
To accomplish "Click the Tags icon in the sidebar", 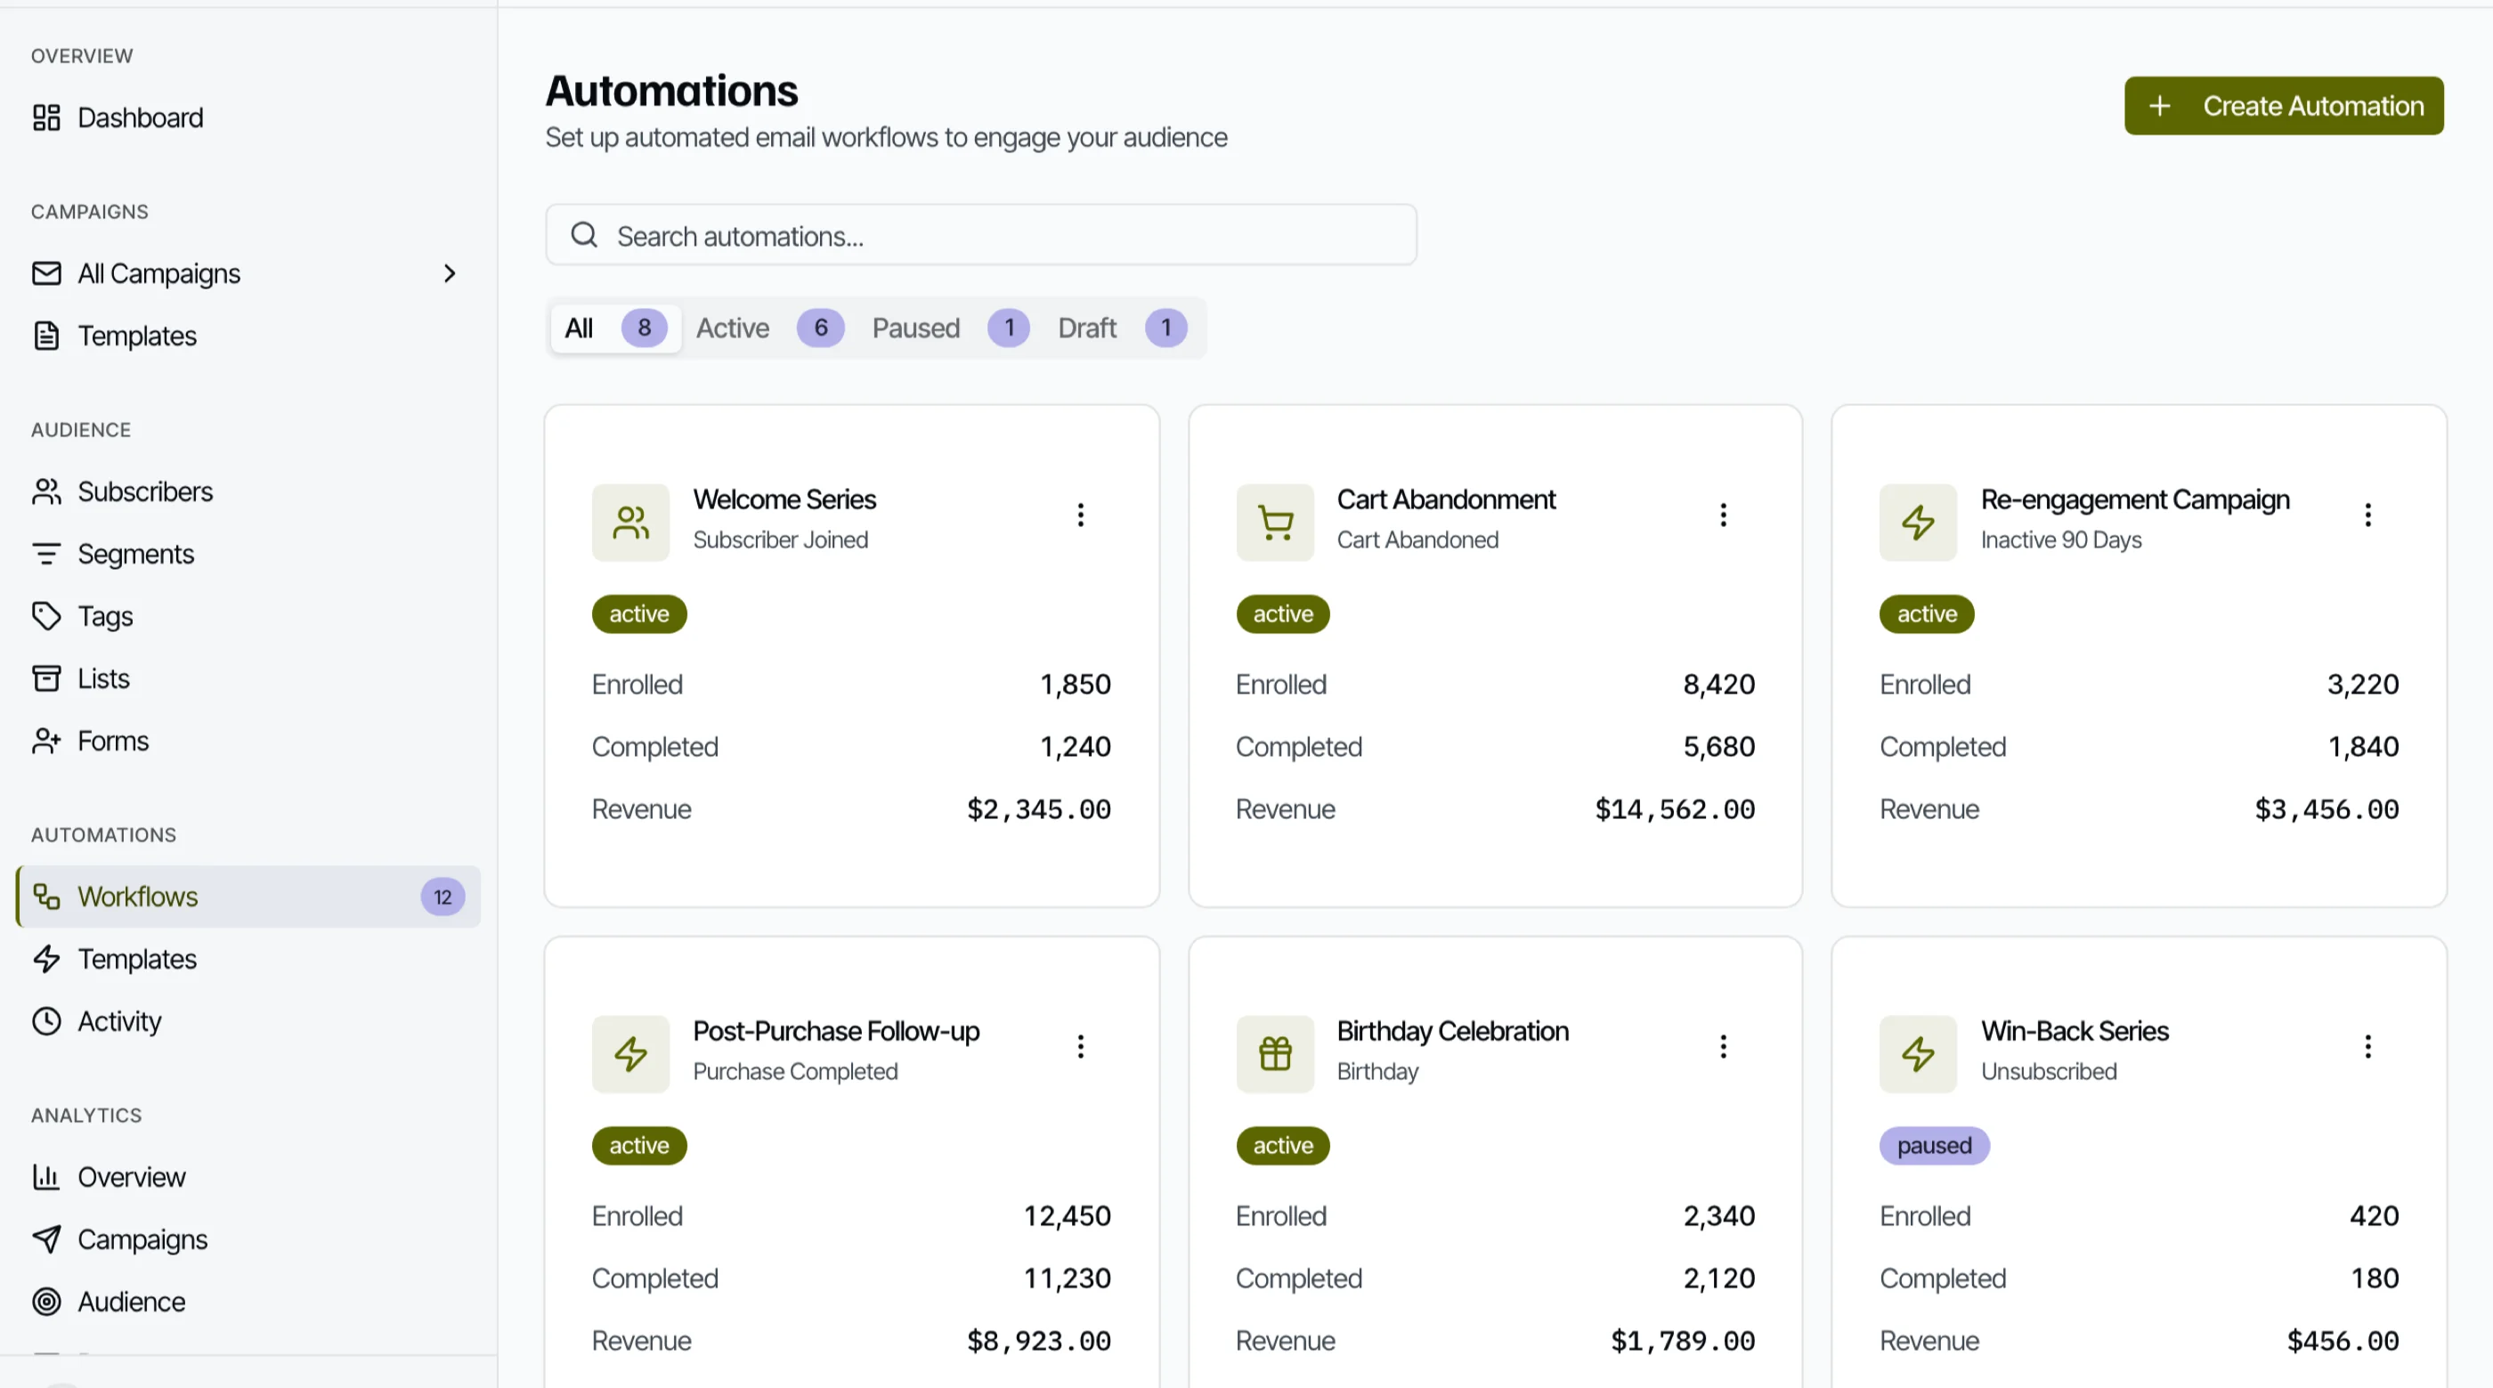I will pos(46,617).
